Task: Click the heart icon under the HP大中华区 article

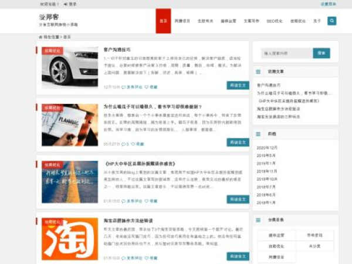Action: [x=147, y=201]
